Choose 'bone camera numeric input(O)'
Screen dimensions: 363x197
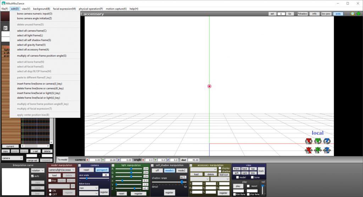(34, 14)
